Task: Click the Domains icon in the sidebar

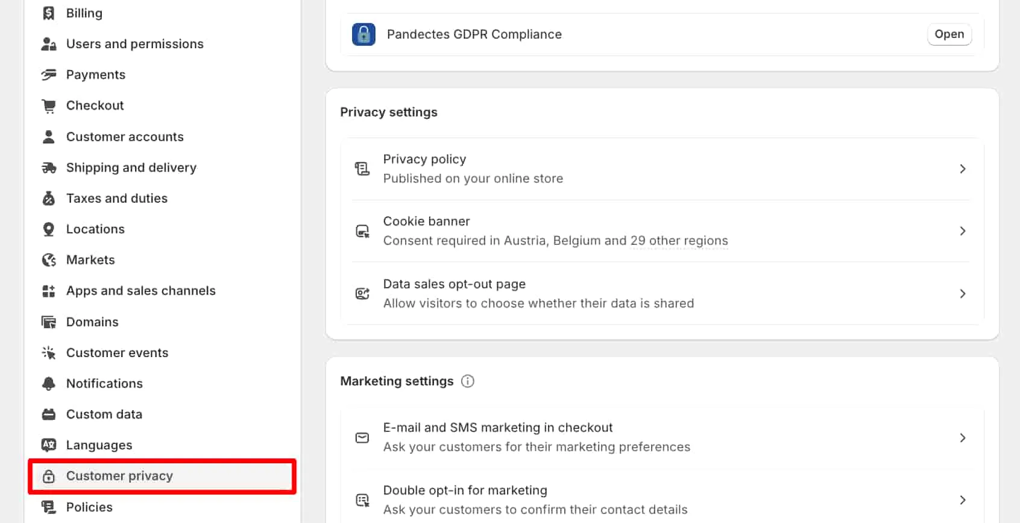Action: tap(49, 322)
